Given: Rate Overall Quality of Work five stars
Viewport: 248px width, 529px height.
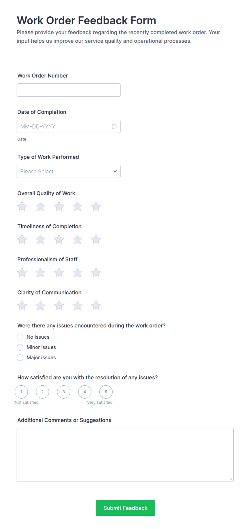Looking at the screenshot, I should (x=96, y=206).
